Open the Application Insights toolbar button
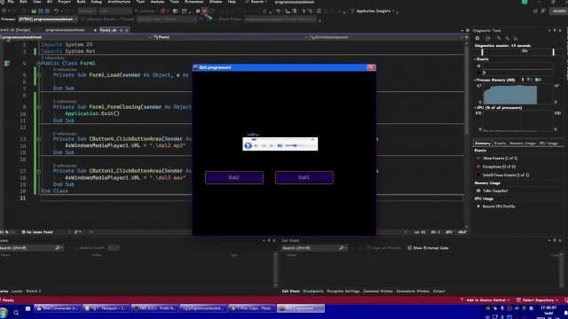Image resolution: width=568 pixels, height=319 pixels. 373,12
